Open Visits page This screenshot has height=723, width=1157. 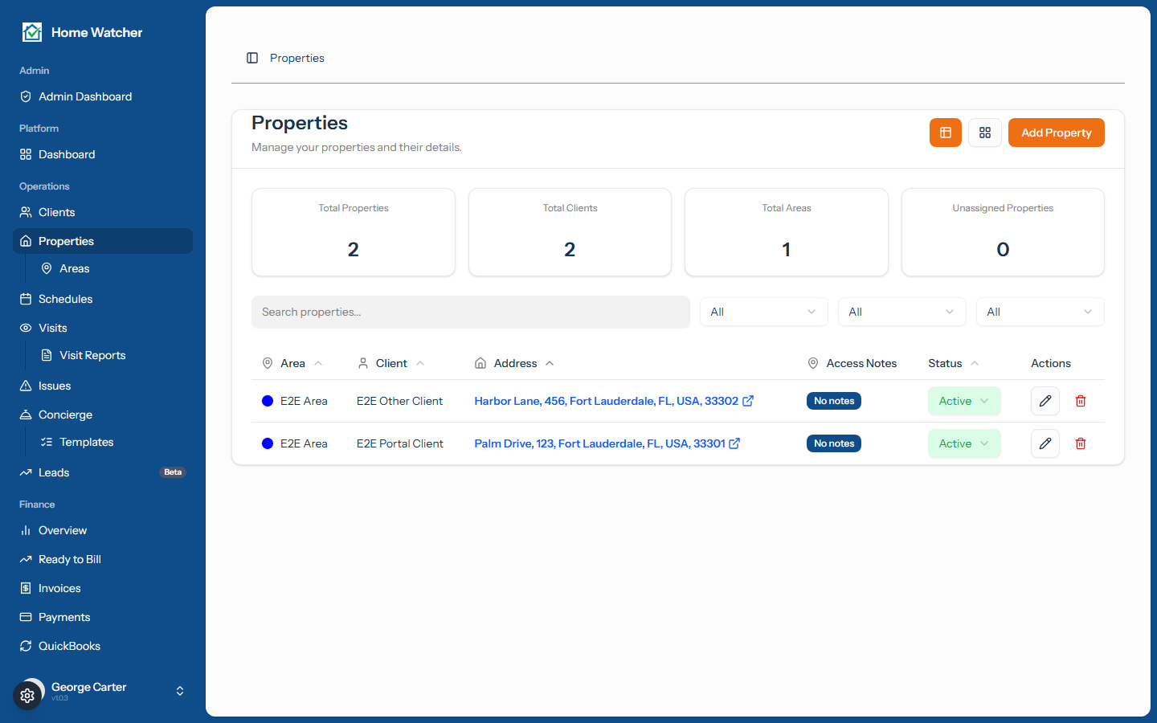click(x=103, y=328)
